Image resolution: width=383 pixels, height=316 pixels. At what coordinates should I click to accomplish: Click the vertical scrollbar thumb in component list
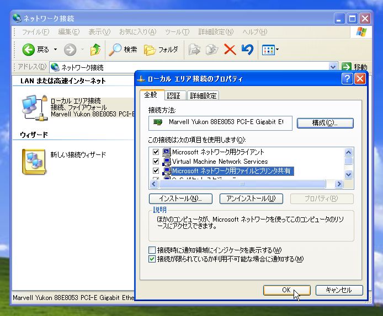click(x=348, y=161)
